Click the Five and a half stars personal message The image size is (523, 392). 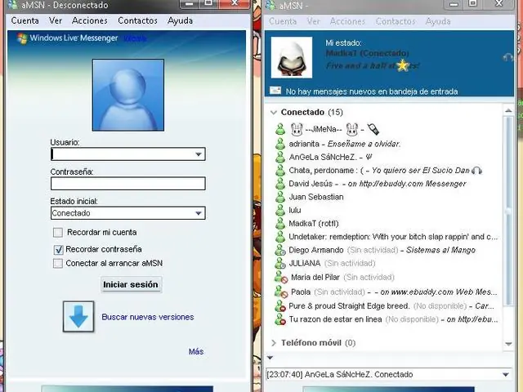(x=373, y=65)
